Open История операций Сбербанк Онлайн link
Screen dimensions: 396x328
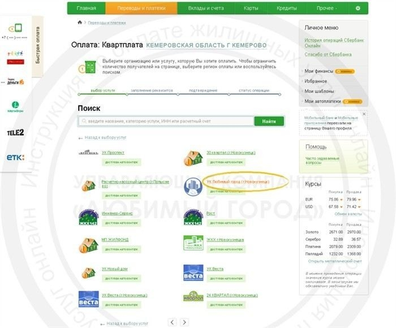pos(334,43)
